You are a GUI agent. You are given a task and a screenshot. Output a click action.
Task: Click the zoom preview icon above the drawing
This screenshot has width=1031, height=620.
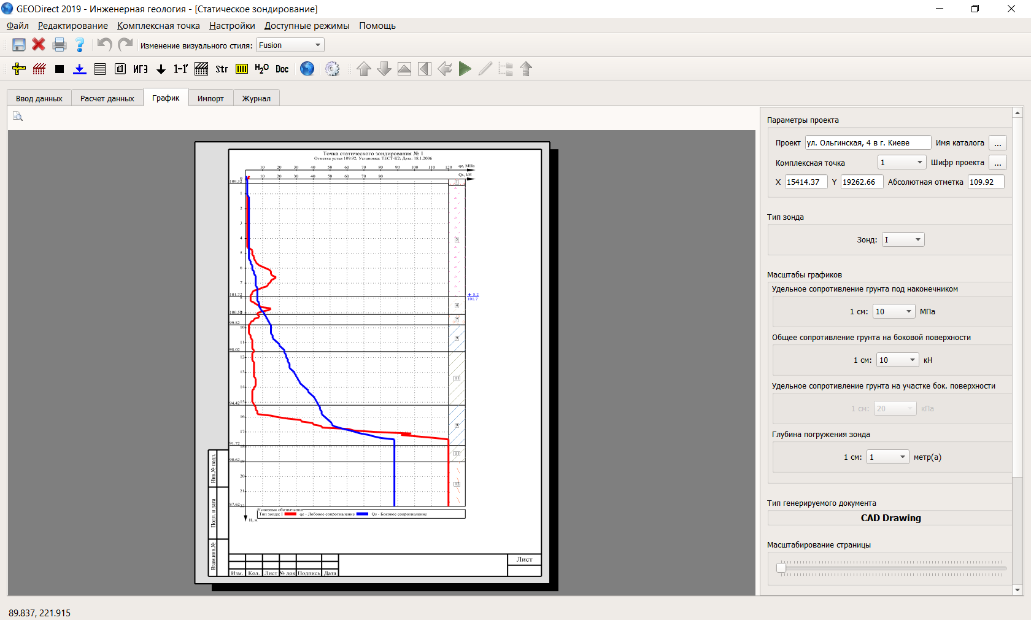(x=18, y=116)
